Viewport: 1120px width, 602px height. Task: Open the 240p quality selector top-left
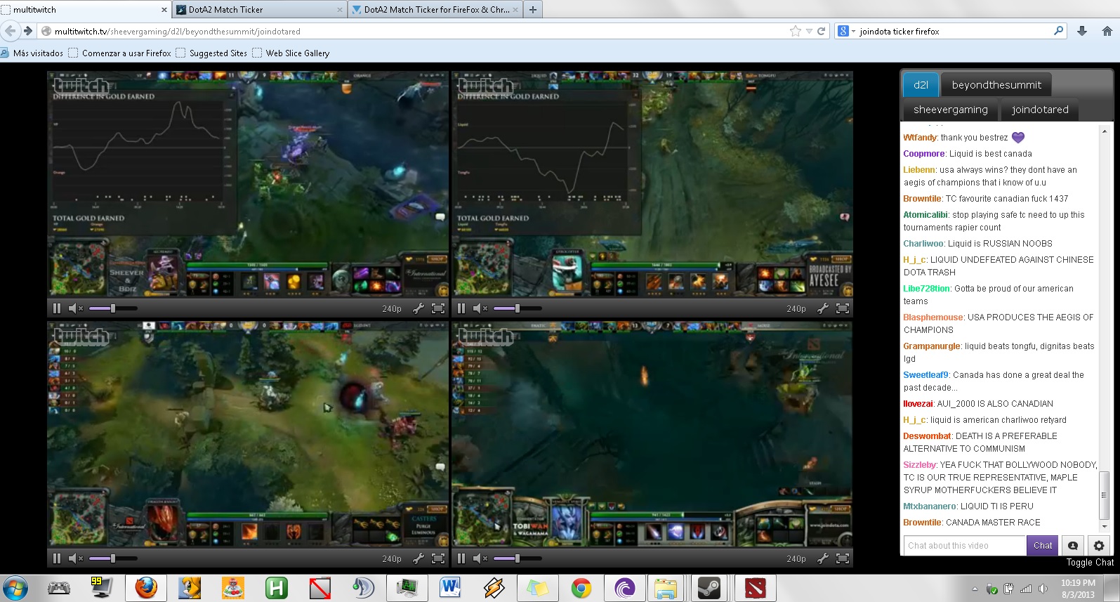click(392, 308)
